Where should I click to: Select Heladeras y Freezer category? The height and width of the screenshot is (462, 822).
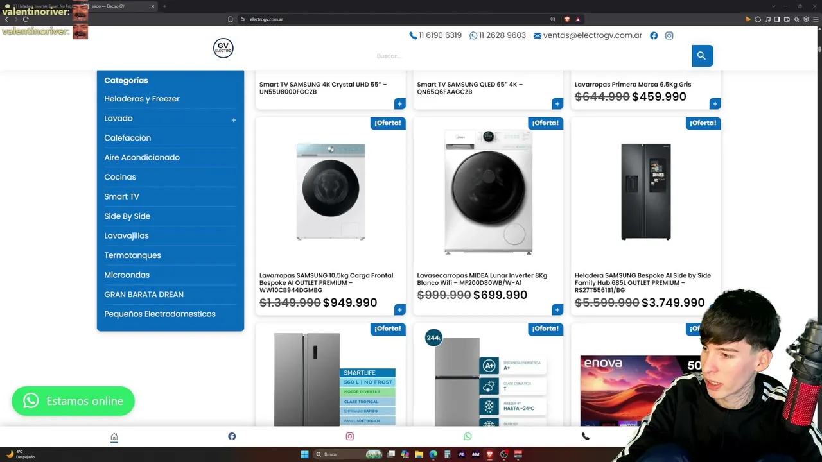(142, 99)
